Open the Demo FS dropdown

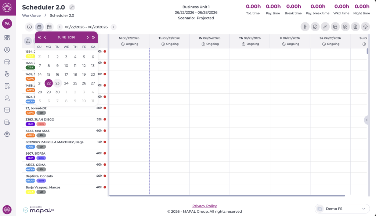coord(342,209)
